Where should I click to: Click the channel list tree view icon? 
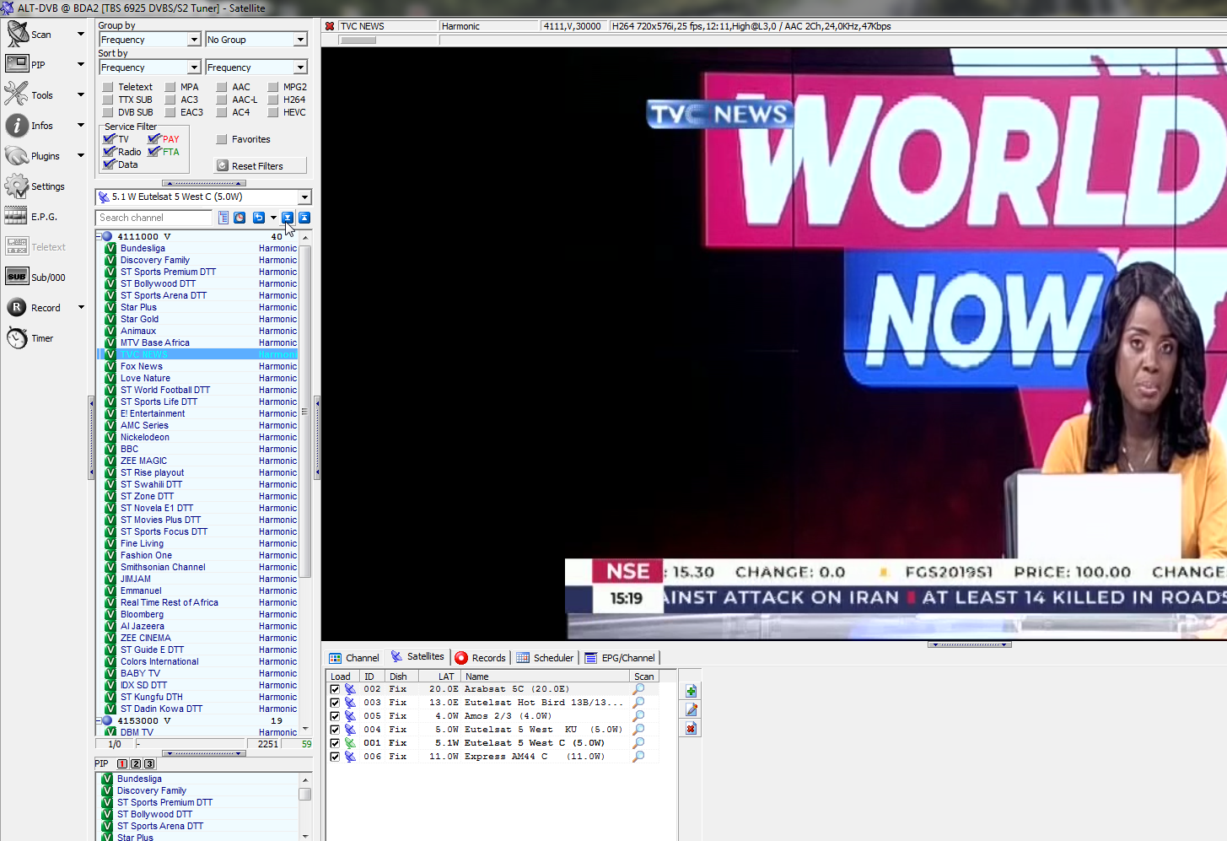[223, 218]
